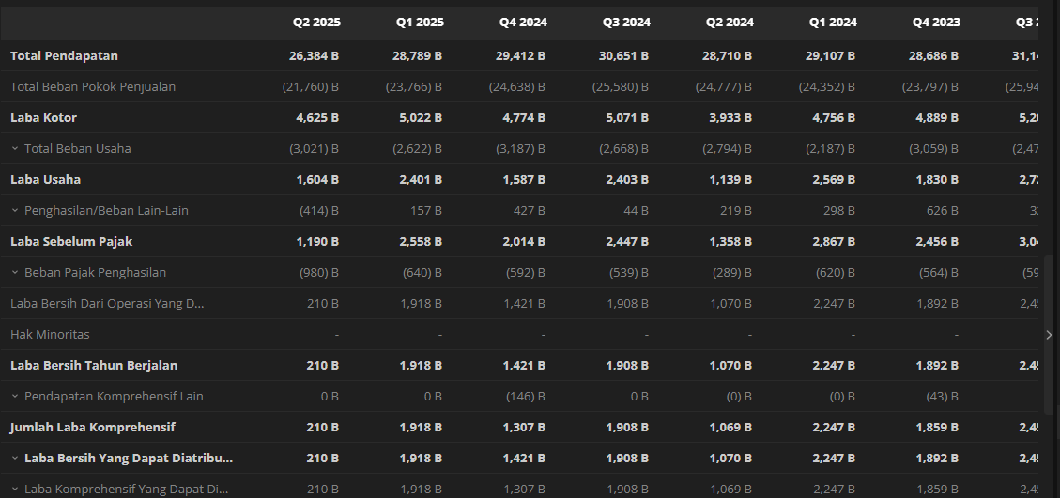
Task: Click Jumlah Laba Komprehensif row label
Action: tap(93, 427)
